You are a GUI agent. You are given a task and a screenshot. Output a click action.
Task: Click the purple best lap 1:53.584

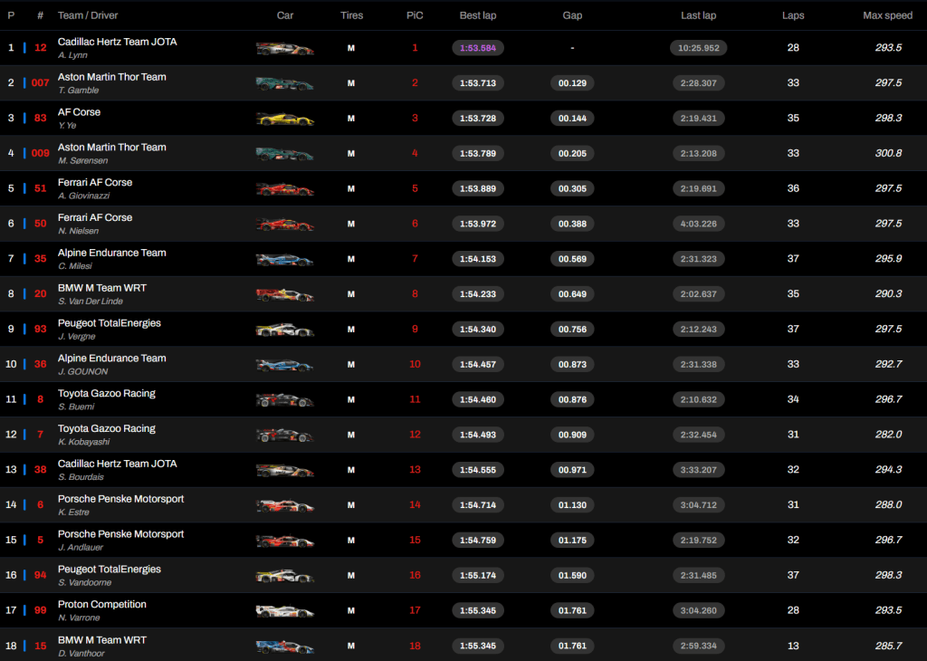tap(478, 48)
